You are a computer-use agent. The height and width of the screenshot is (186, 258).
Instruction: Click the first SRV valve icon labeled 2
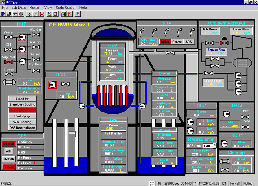(x=142, y=32)
